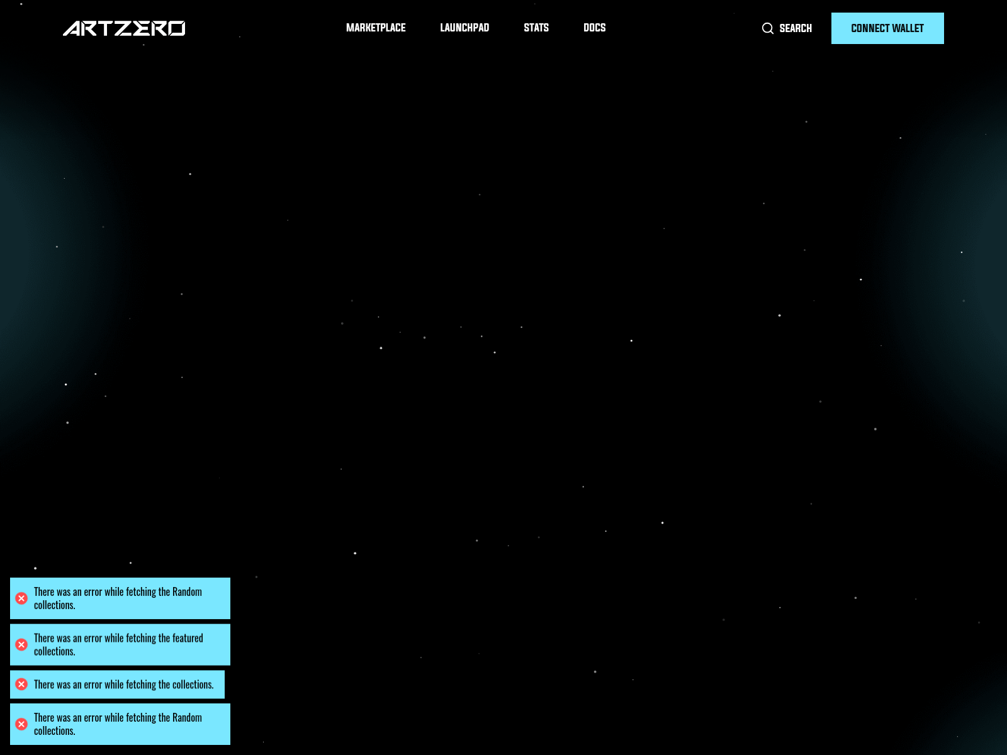Click error icon on featured collections toast

[21, 645]
